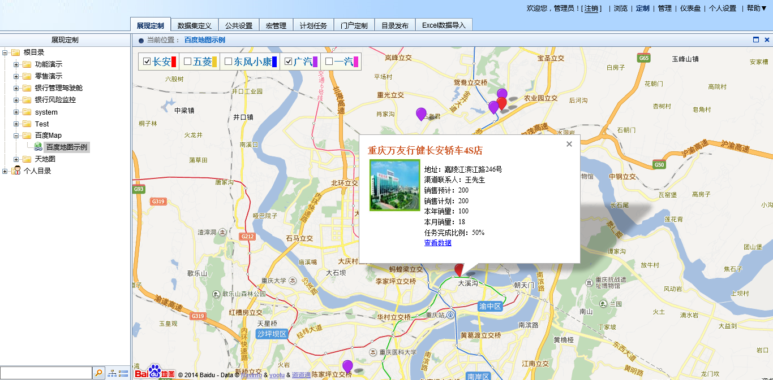
Task: Click the 定制 link in top bar
Action: (x=643, y=8)
